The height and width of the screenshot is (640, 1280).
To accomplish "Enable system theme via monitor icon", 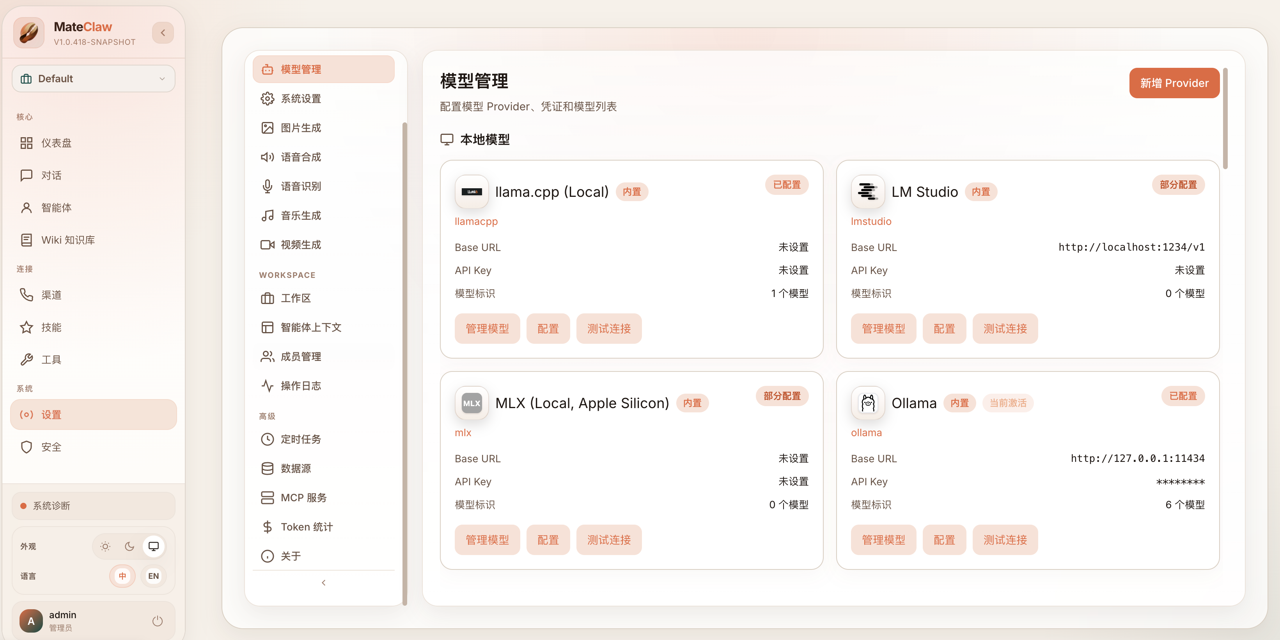I will [154, 546].
